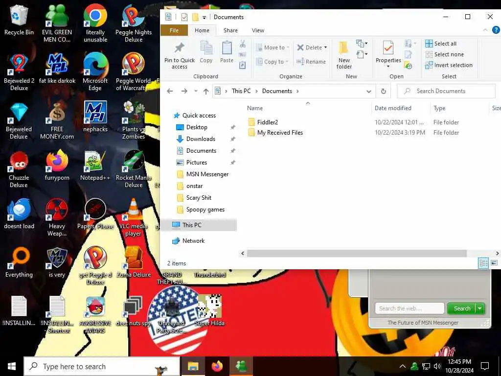Open Recent locations dropdown arrow
501x376 pixels.
click(196, 91)
